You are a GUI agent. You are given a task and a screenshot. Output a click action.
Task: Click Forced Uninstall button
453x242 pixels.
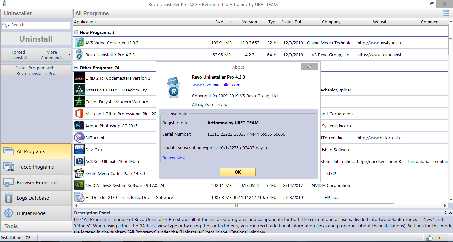point(18,55)
